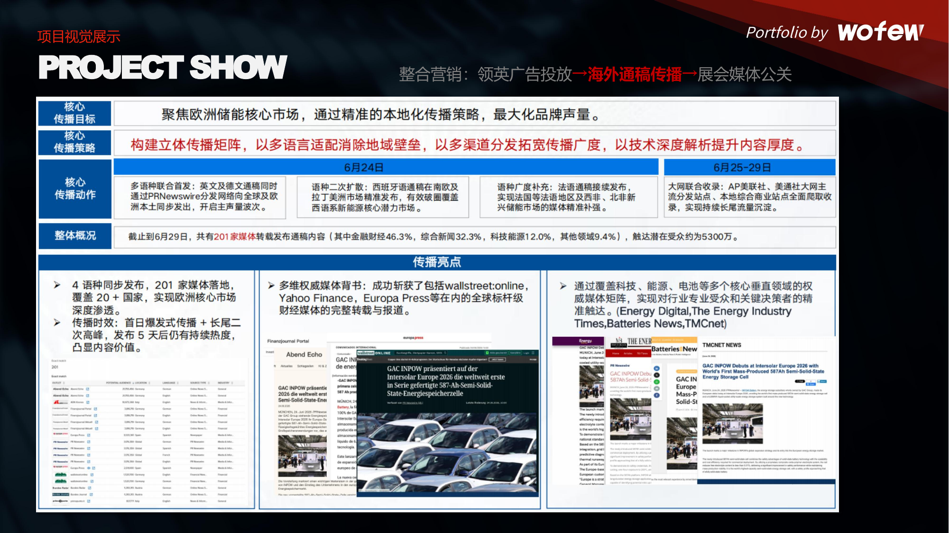Click the "PROJECT SHOW" title
This screenshot has width=949, height=533.
coord(163,67)
